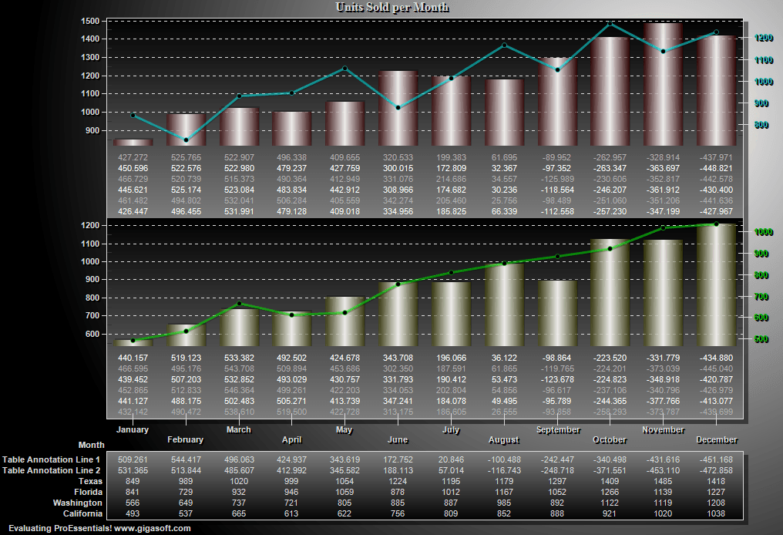Click the May month label
The height and width of the screenshot is (535, 783).
pyautogui.click(x=344, y=429)
